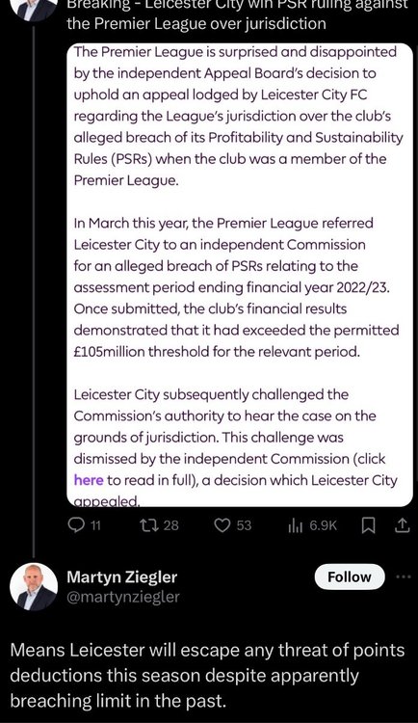
Task: Click the Martyn Ziegler display name
Action: (121, 576)
